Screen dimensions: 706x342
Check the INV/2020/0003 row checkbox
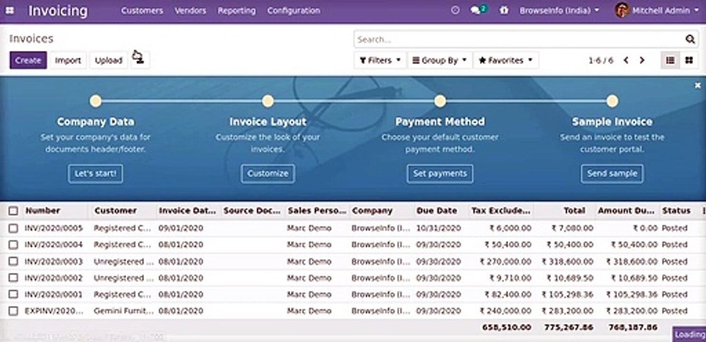[x=13, y=261]
